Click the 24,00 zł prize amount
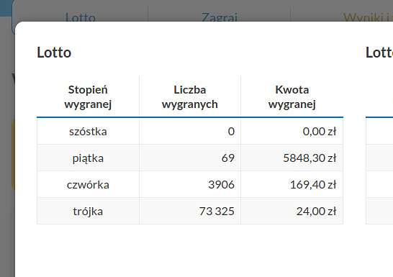The width and height of the screenshot is (393, 277). click(x=316, y=211)
